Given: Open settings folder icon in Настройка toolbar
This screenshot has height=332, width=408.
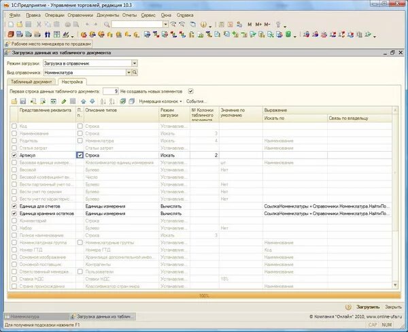Looking at the screenshot, I should click(14, 101).
